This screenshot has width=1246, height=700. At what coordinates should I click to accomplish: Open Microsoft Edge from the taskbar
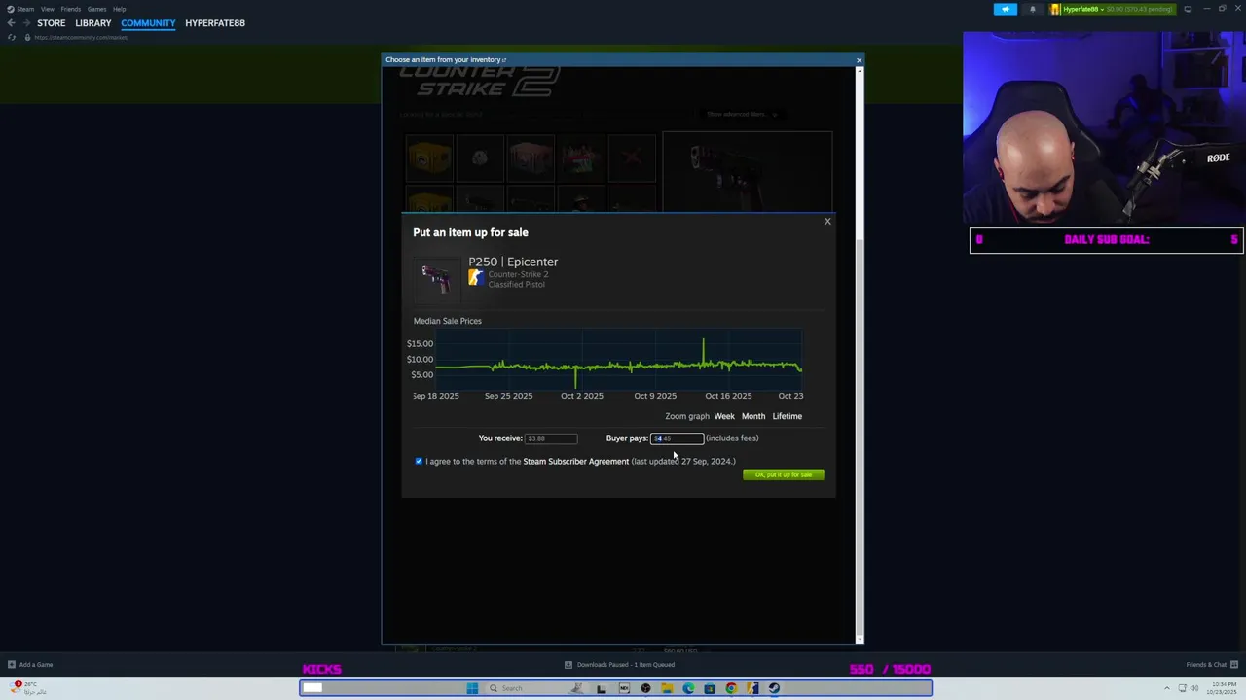(x=688, y=688)
